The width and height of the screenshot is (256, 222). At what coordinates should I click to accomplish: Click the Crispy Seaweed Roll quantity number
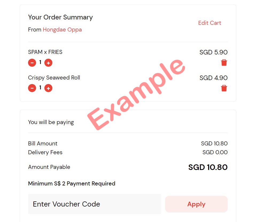(40, 88)
